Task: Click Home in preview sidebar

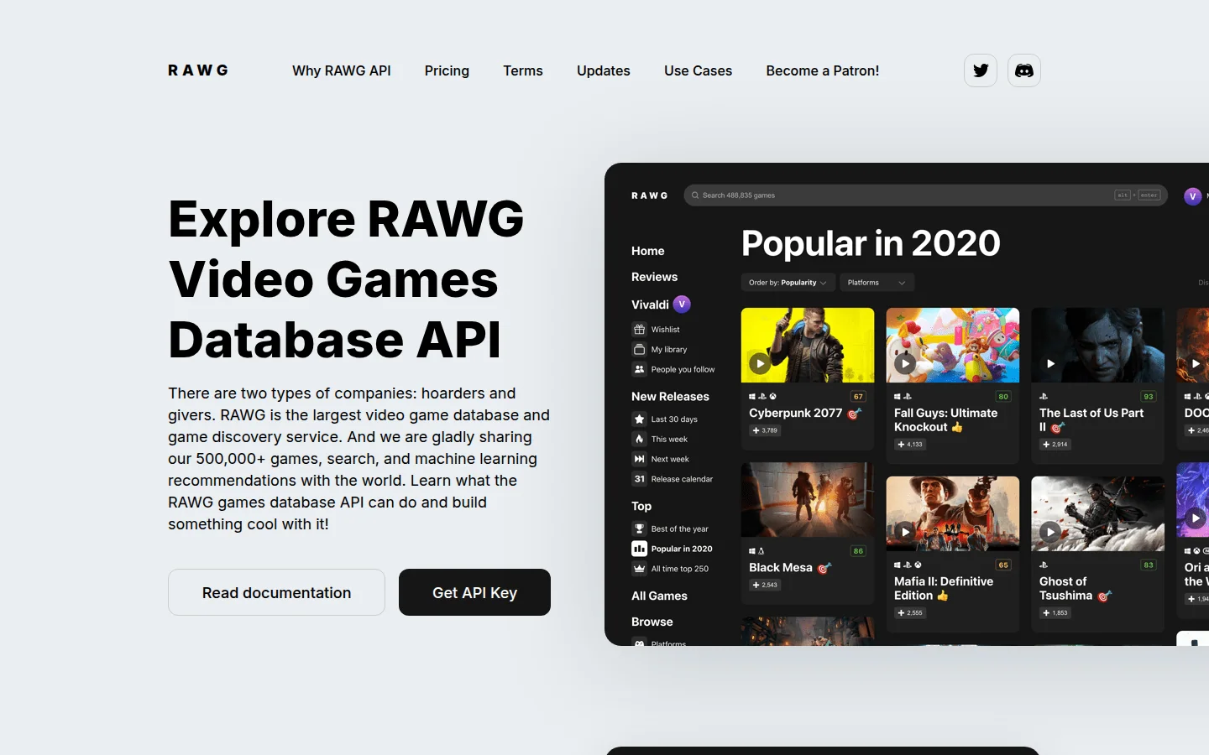Action: point(647,251)
